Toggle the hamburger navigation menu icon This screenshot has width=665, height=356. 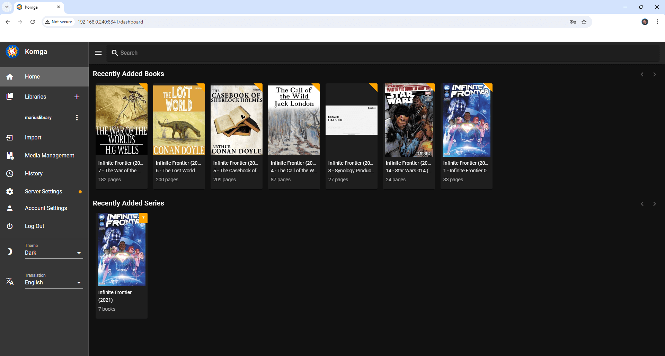[98, 53]
